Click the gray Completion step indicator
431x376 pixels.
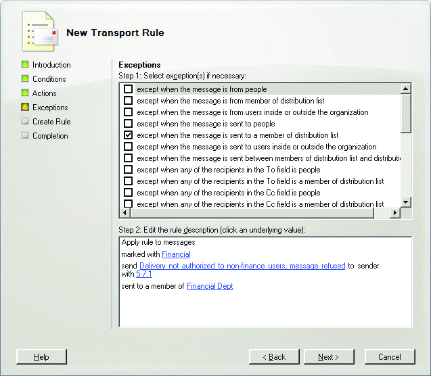click(x=25, y=136)
